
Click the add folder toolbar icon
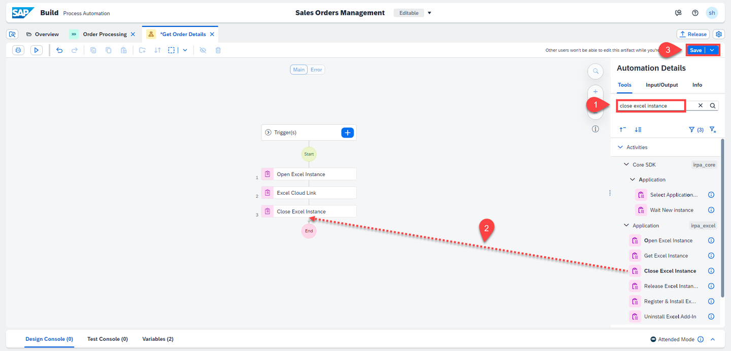(x=143, y=50)
